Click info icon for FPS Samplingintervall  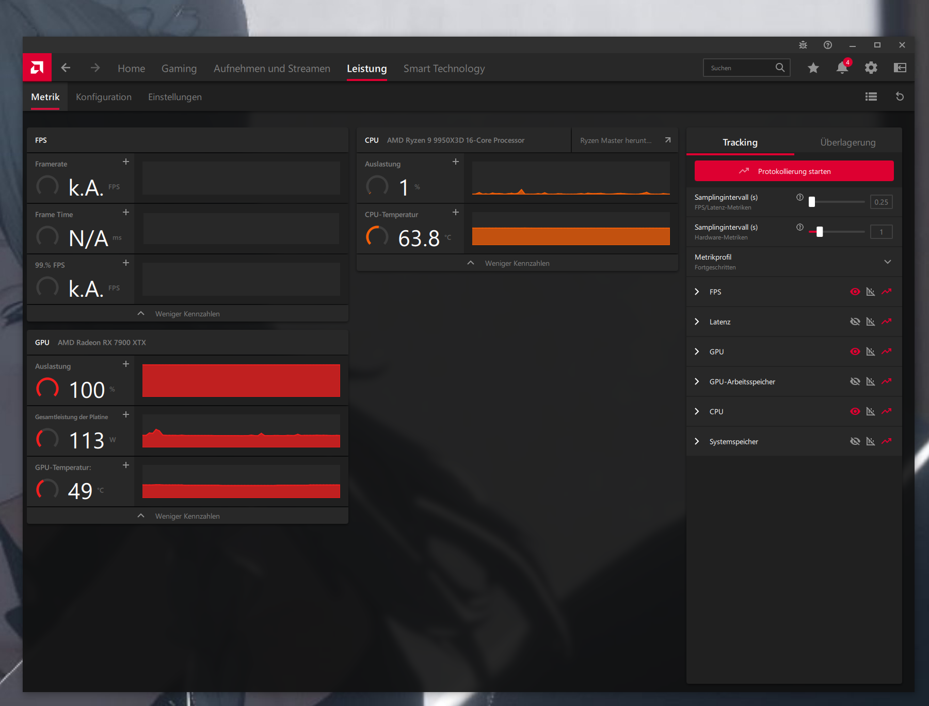point(800,197)
